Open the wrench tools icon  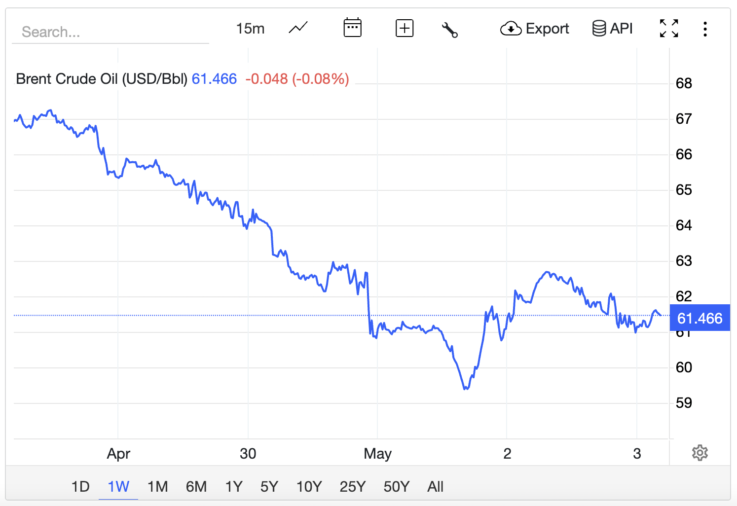pyautogui.click(x=449, y=30)
